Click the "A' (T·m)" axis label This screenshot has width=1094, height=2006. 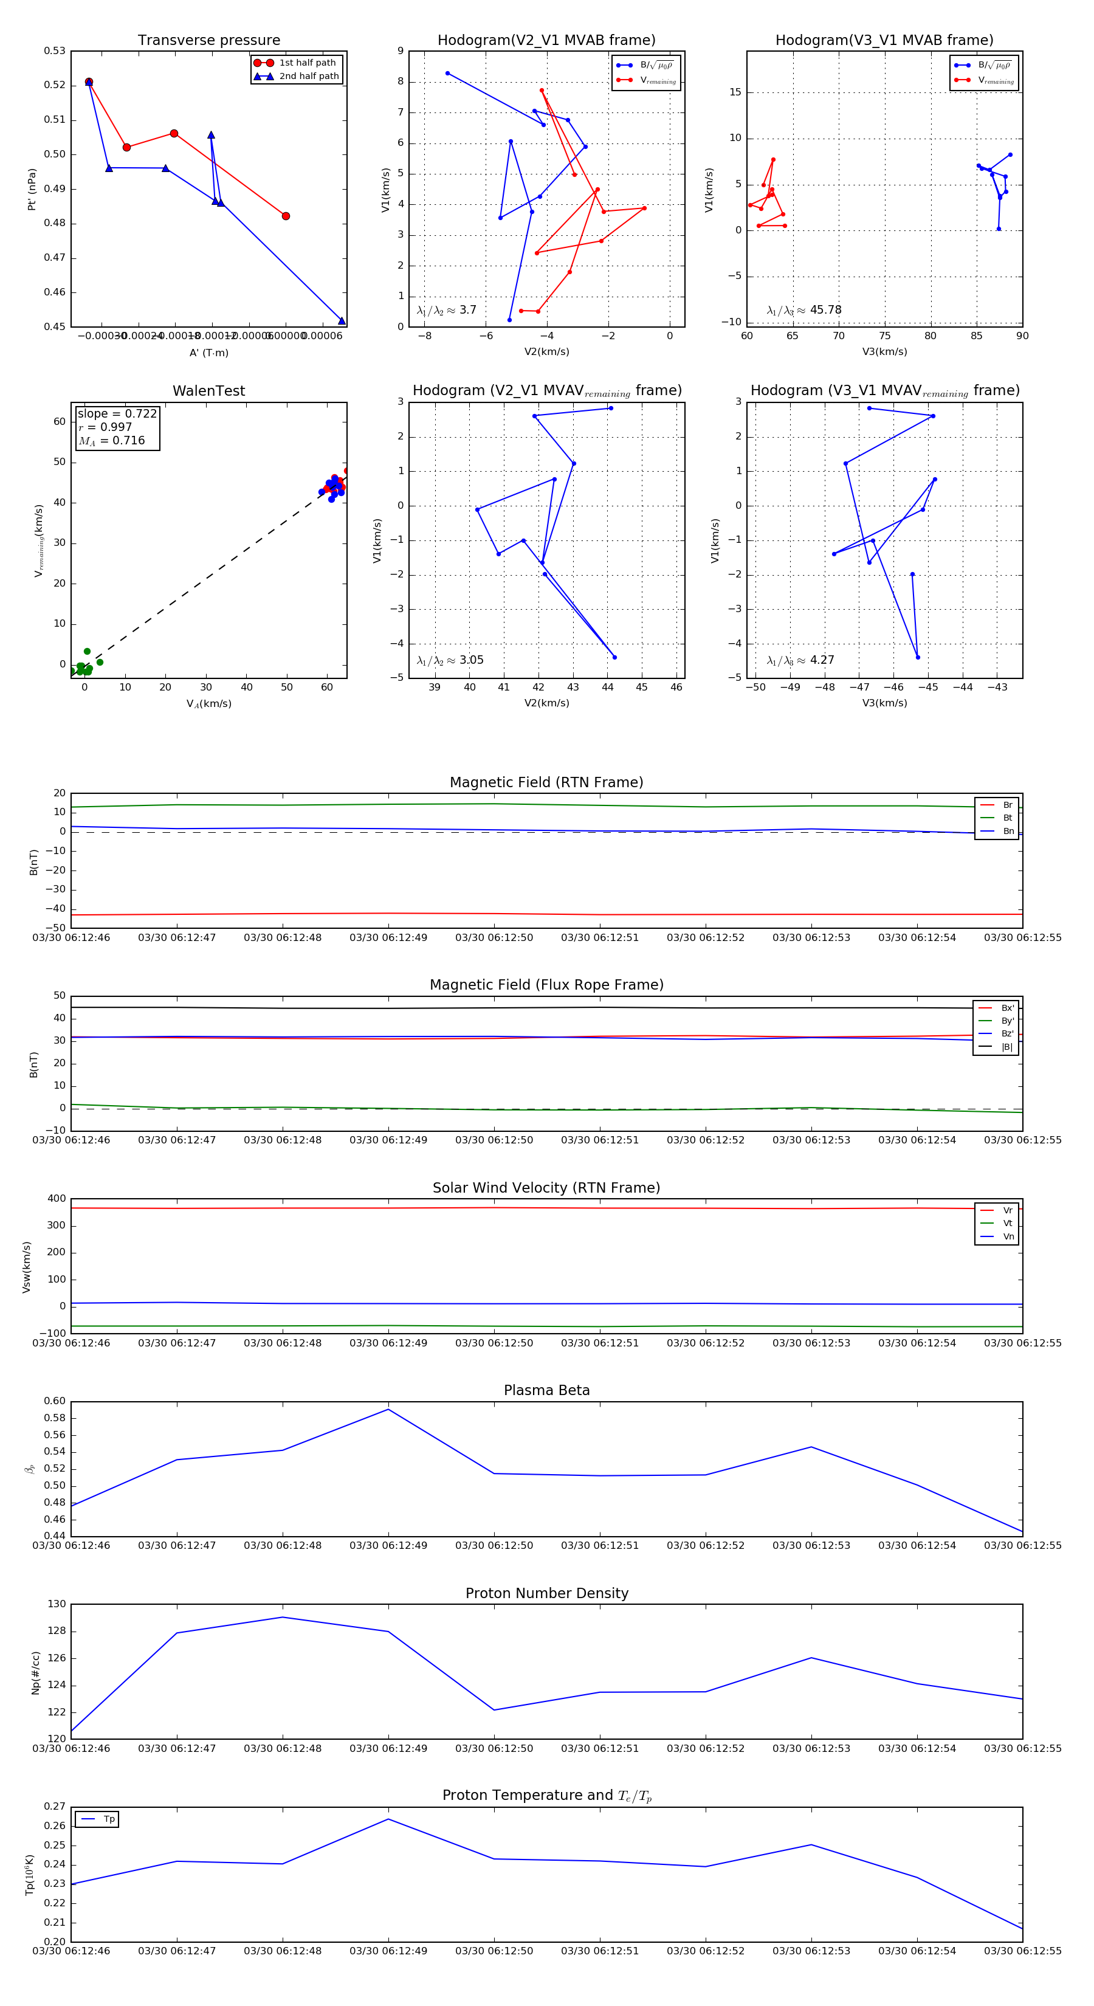[208, 353]
